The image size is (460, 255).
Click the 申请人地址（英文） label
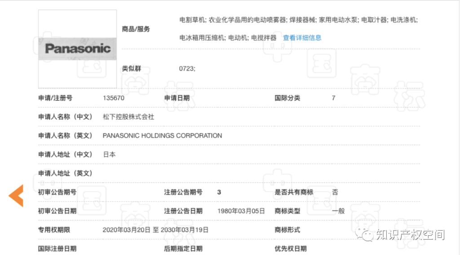click(x=65, y=174)
